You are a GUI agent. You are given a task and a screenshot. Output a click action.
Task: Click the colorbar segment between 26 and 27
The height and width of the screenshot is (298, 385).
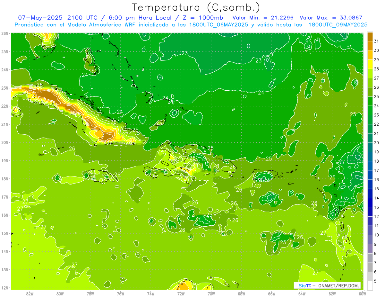[x=370, y=83]
